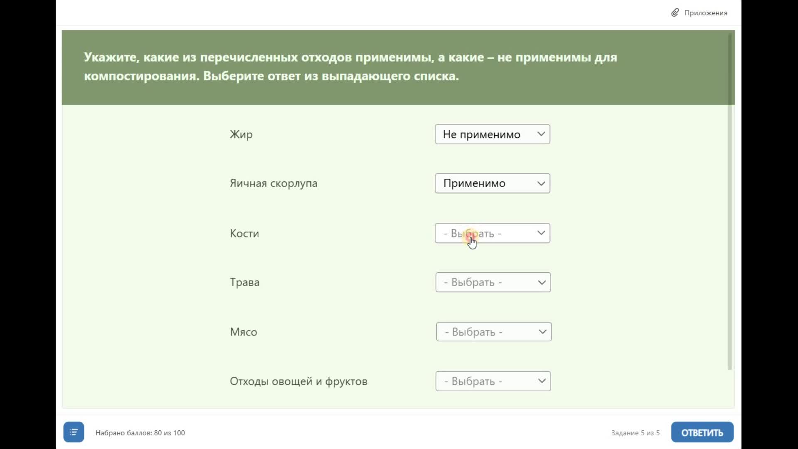
Task: Click the chevron arrow in Жир dropdown
Action: (541, 134)
